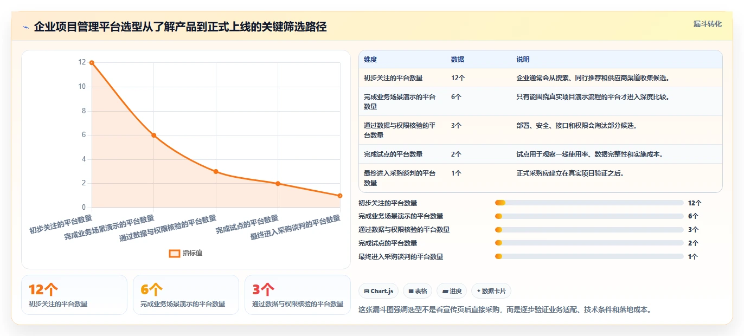Image resolution: width=744 pixels, height=336 pixels.
Task: Click table cell 初步关注的平台数量
Action: click(x=393, y=78)
